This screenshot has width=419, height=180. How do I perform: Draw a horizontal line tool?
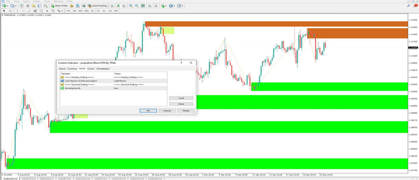pyautogui.click(x=23, y=11)
